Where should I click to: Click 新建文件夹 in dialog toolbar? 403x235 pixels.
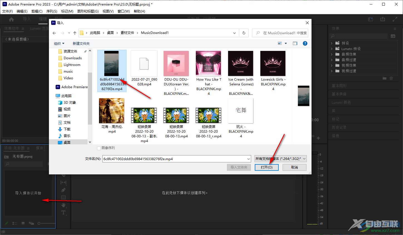coord(81,43)
